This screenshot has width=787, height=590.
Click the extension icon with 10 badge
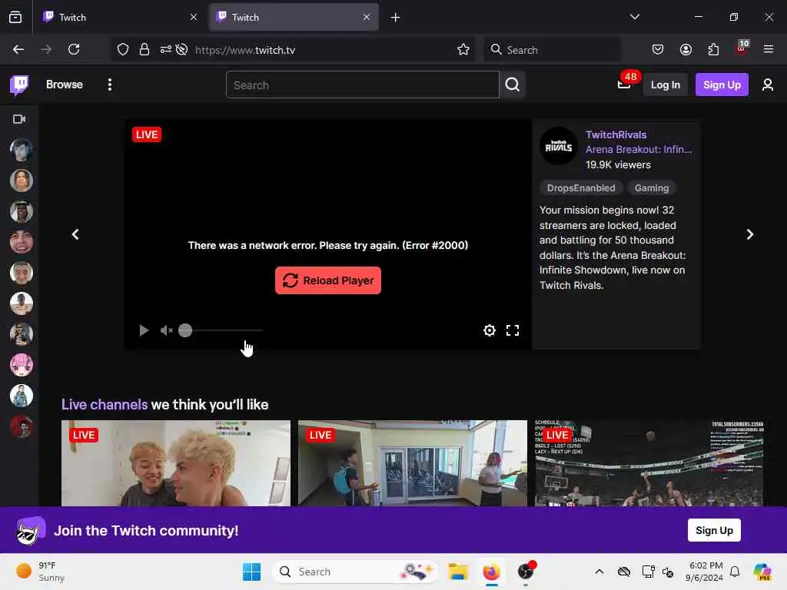[742, 48]
